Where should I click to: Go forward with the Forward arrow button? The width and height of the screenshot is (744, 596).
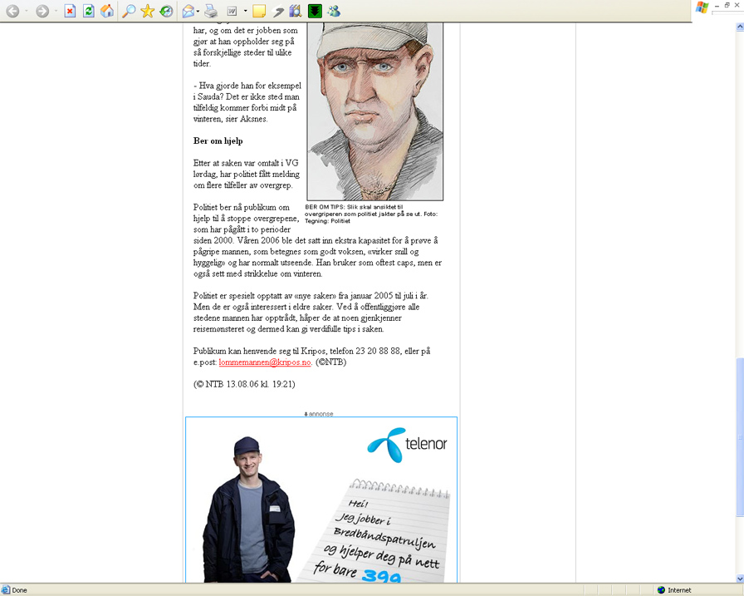coord(42,11)
